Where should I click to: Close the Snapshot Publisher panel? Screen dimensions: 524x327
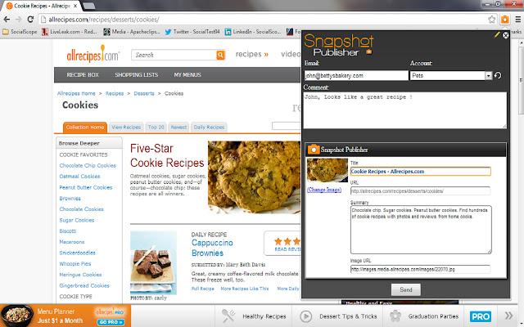pos(506,35)
